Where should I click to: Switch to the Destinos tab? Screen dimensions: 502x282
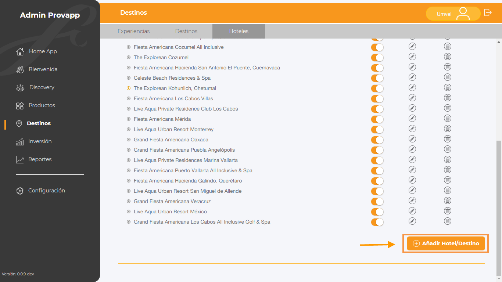coord(186,31)
